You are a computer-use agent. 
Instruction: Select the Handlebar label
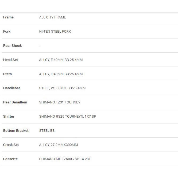click(x=11, y=88)
